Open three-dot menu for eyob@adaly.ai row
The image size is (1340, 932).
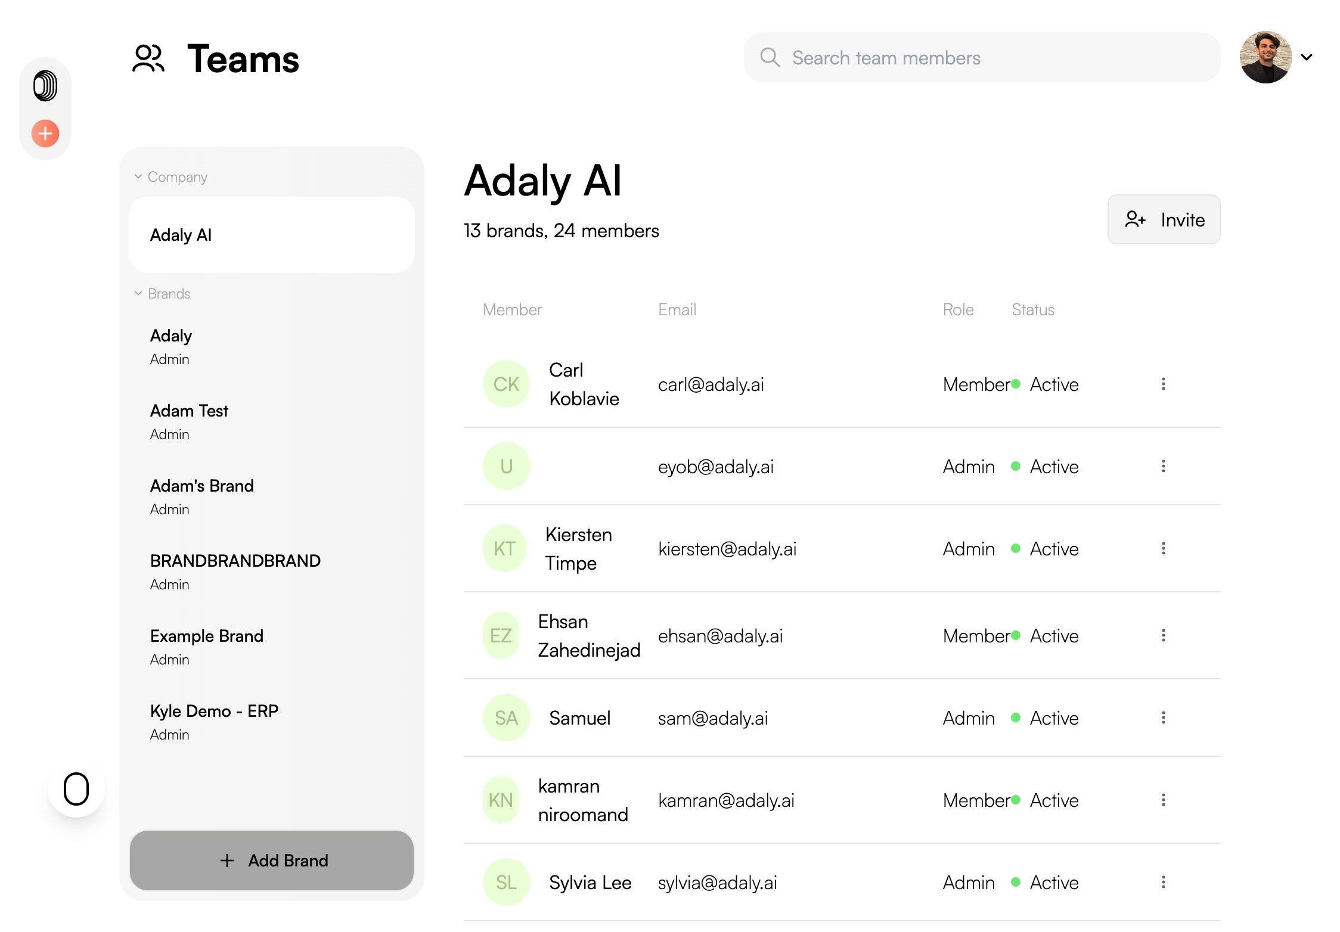pyautogui.click(x=1163, y=466)
